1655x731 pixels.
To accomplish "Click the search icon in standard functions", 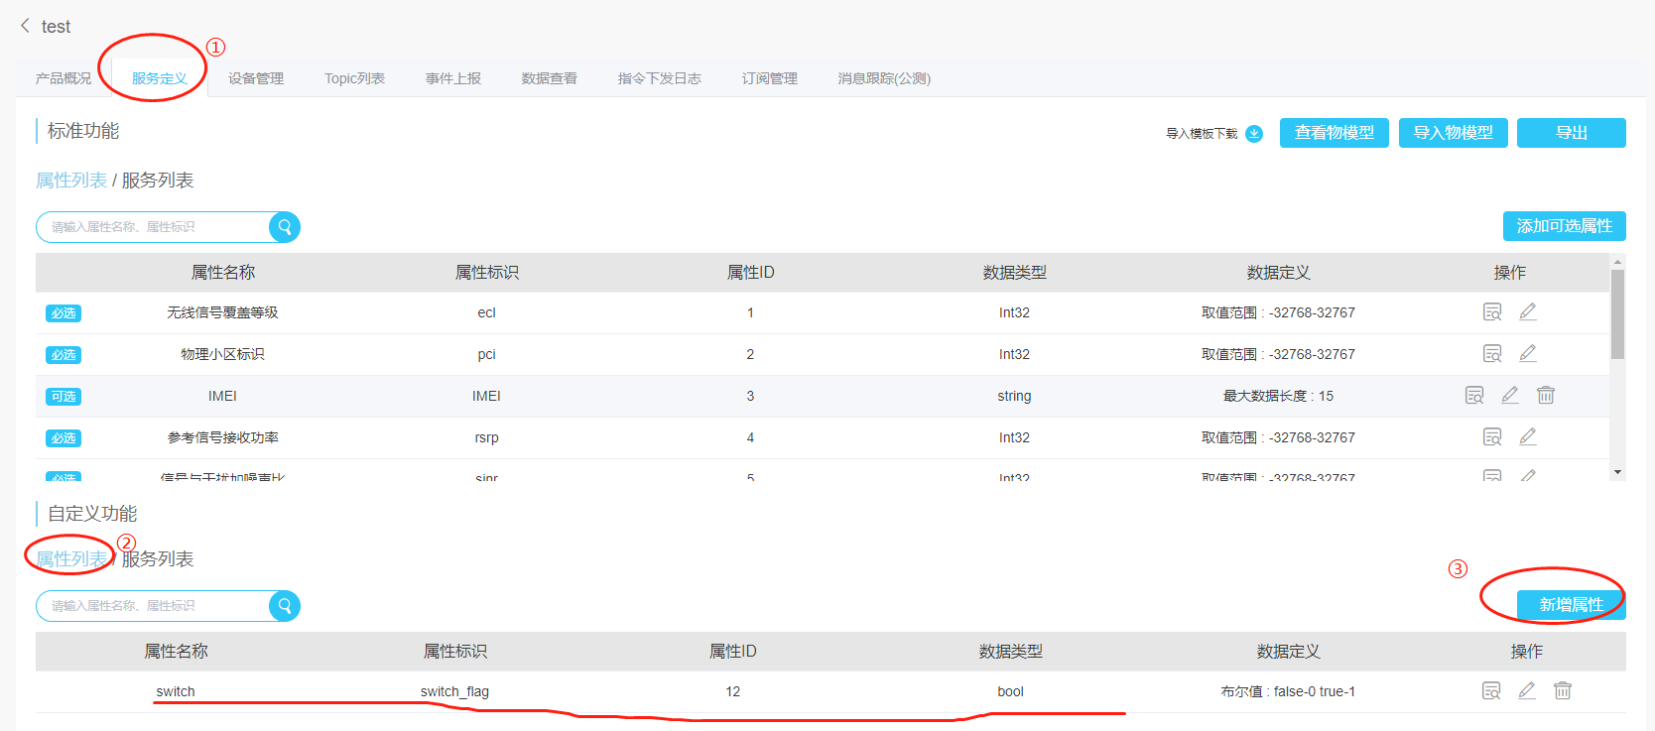I will tap(285, 227).
